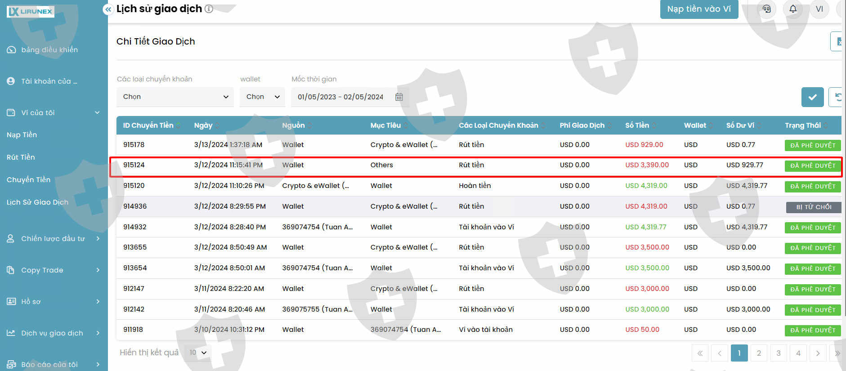846x371 pixels.
Task: Click Hoàn tiền transfer type cell
Action: 474,186
